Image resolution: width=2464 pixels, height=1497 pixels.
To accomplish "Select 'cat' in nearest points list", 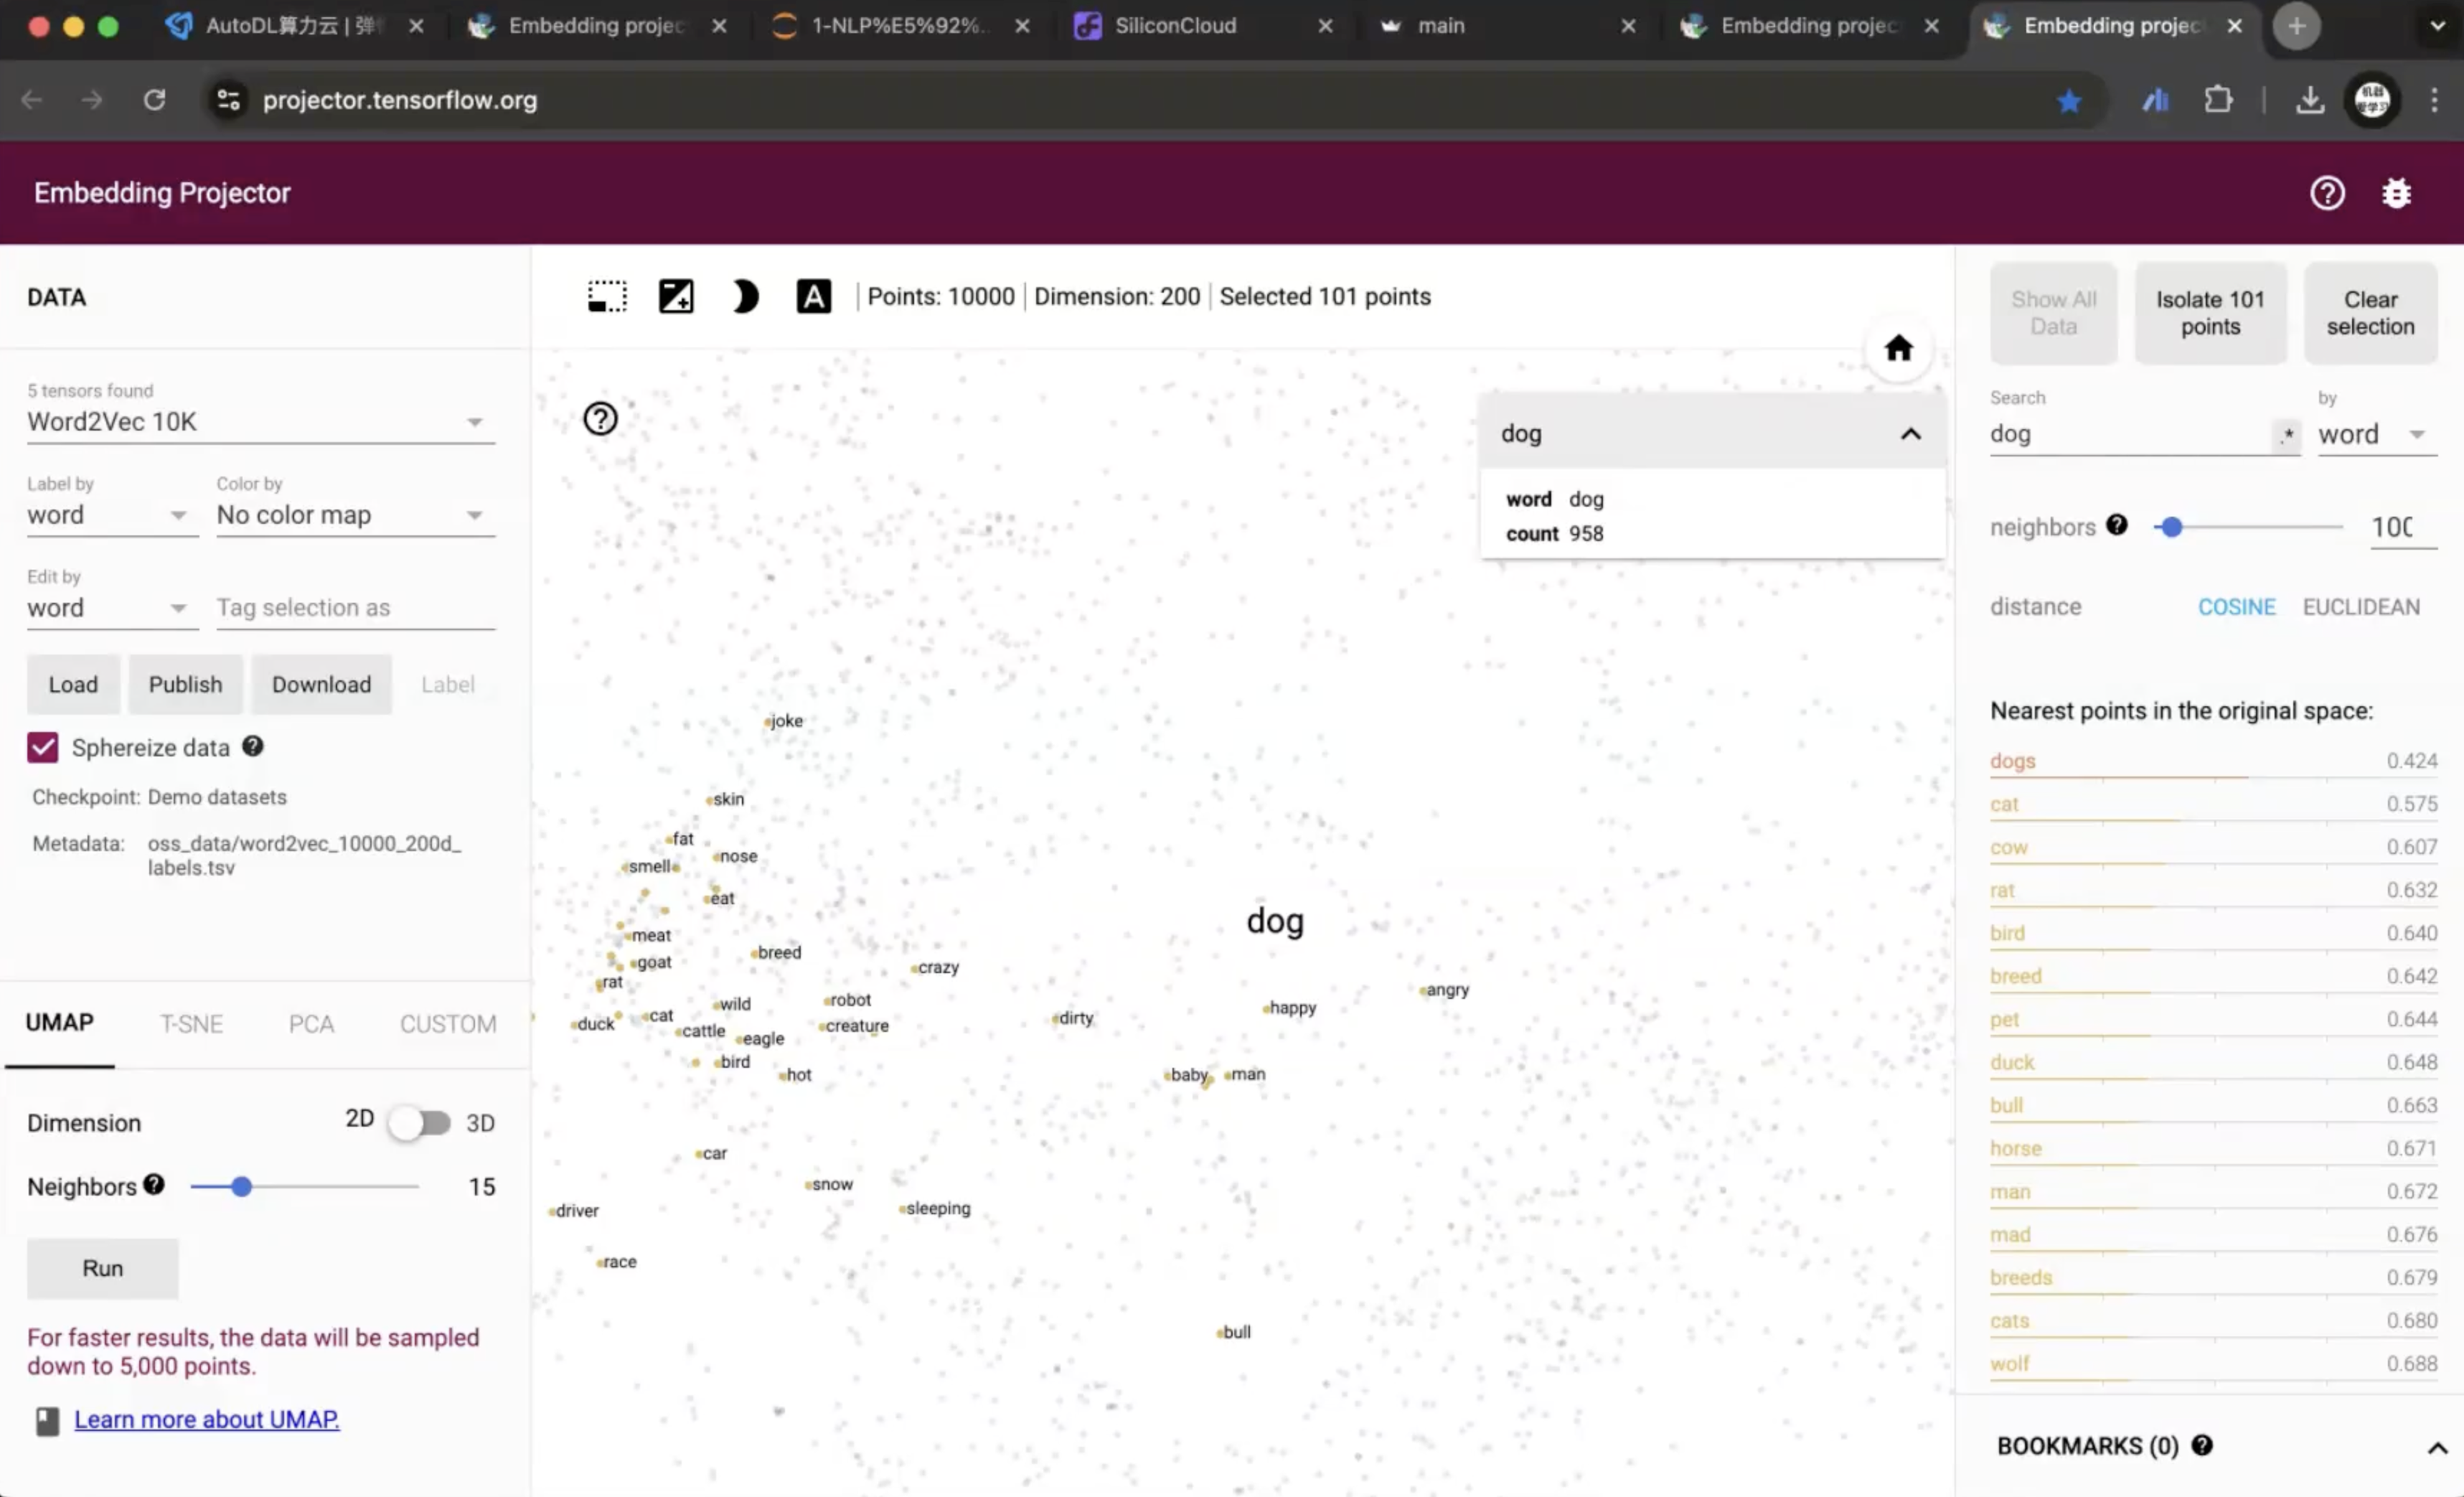I will (x=2212, y=804).
